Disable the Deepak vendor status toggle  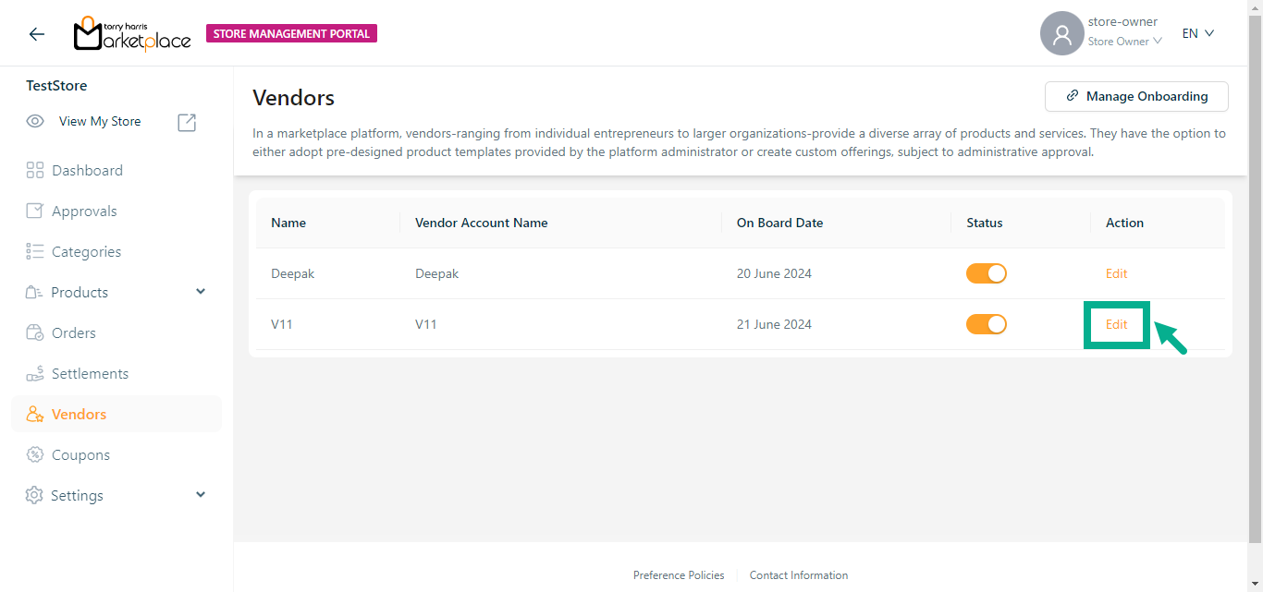(986, 274)
